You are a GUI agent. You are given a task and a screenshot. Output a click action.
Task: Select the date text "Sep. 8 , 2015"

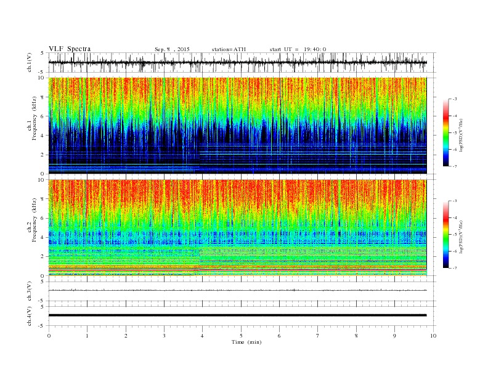coord(172,49)
